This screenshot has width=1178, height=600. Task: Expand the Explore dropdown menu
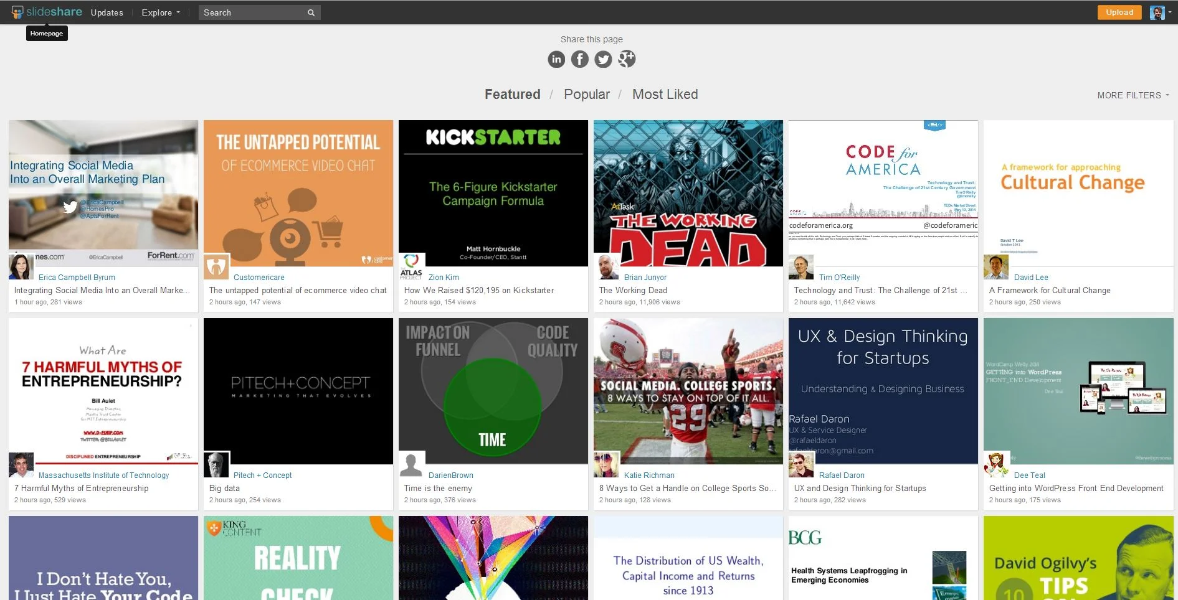[x=160, y=12]
